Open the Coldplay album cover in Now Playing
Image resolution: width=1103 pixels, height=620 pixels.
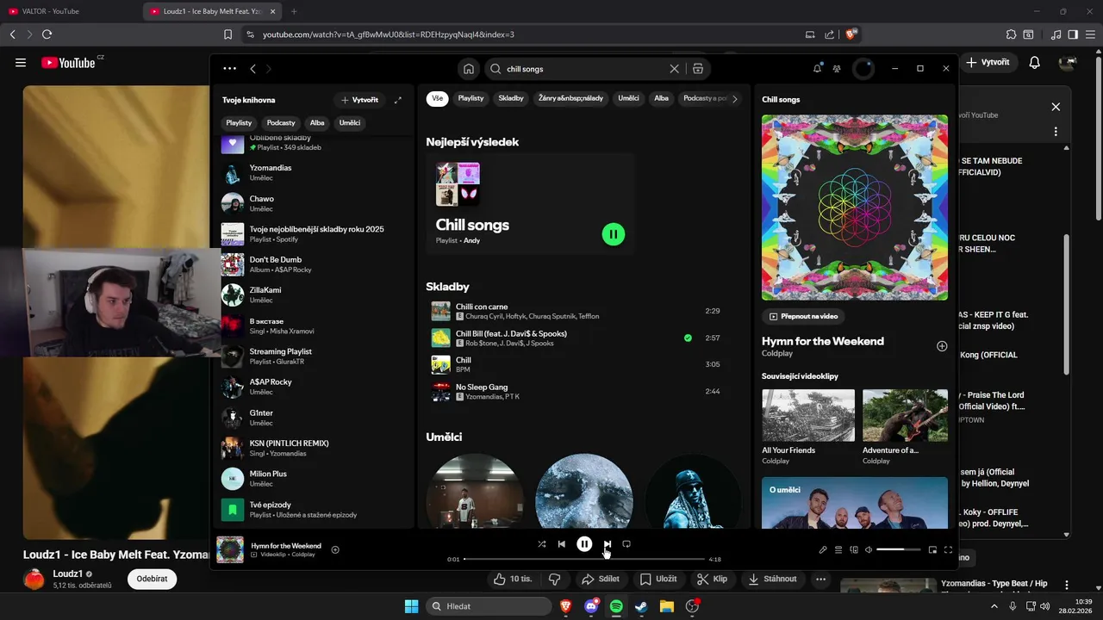pos(855,208)
